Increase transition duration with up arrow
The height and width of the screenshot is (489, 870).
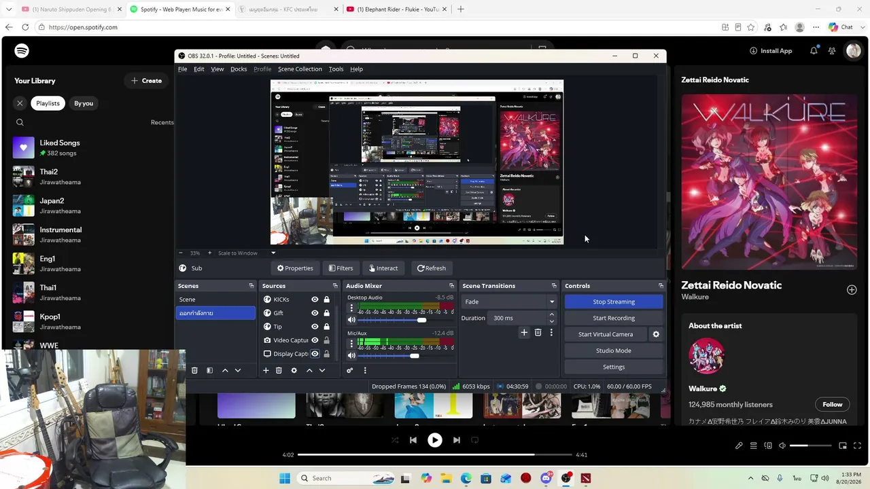click(x=551, y=314)
